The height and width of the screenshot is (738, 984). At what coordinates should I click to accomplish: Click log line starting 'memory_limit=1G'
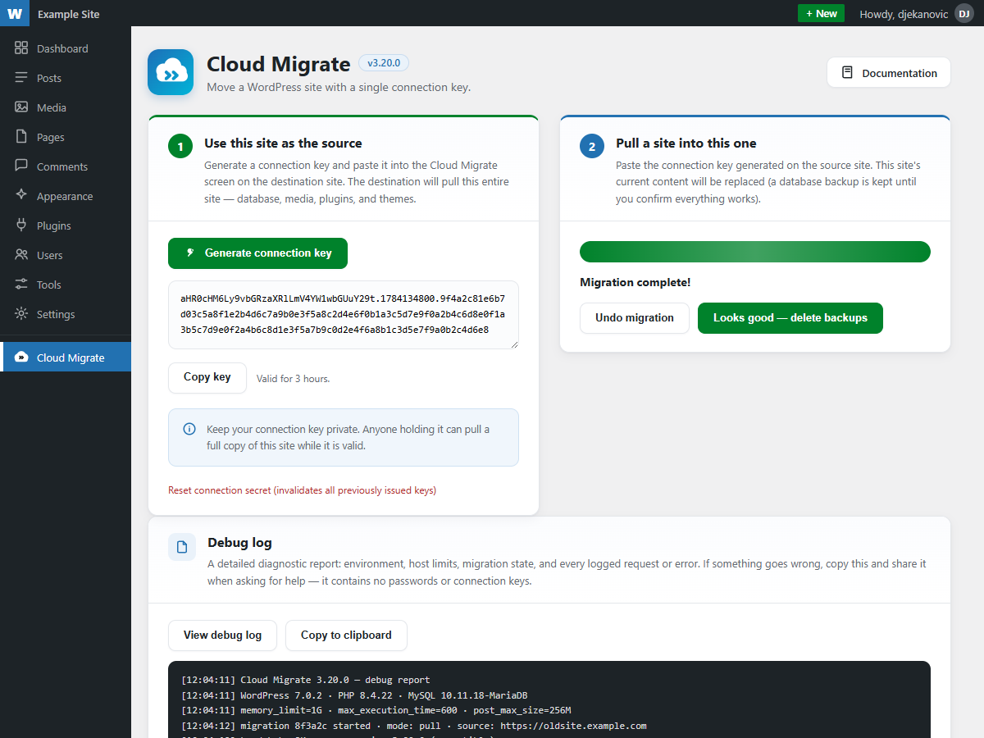pyautogui.click(x=376, y=710)
